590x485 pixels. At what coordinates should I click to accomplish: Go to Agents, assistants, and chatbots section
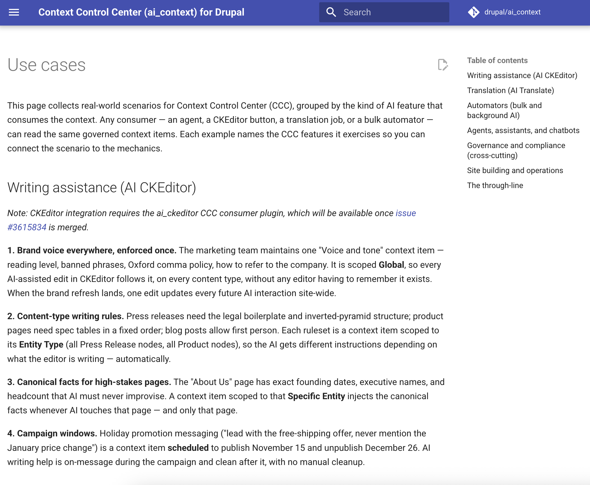pos(523,131)
